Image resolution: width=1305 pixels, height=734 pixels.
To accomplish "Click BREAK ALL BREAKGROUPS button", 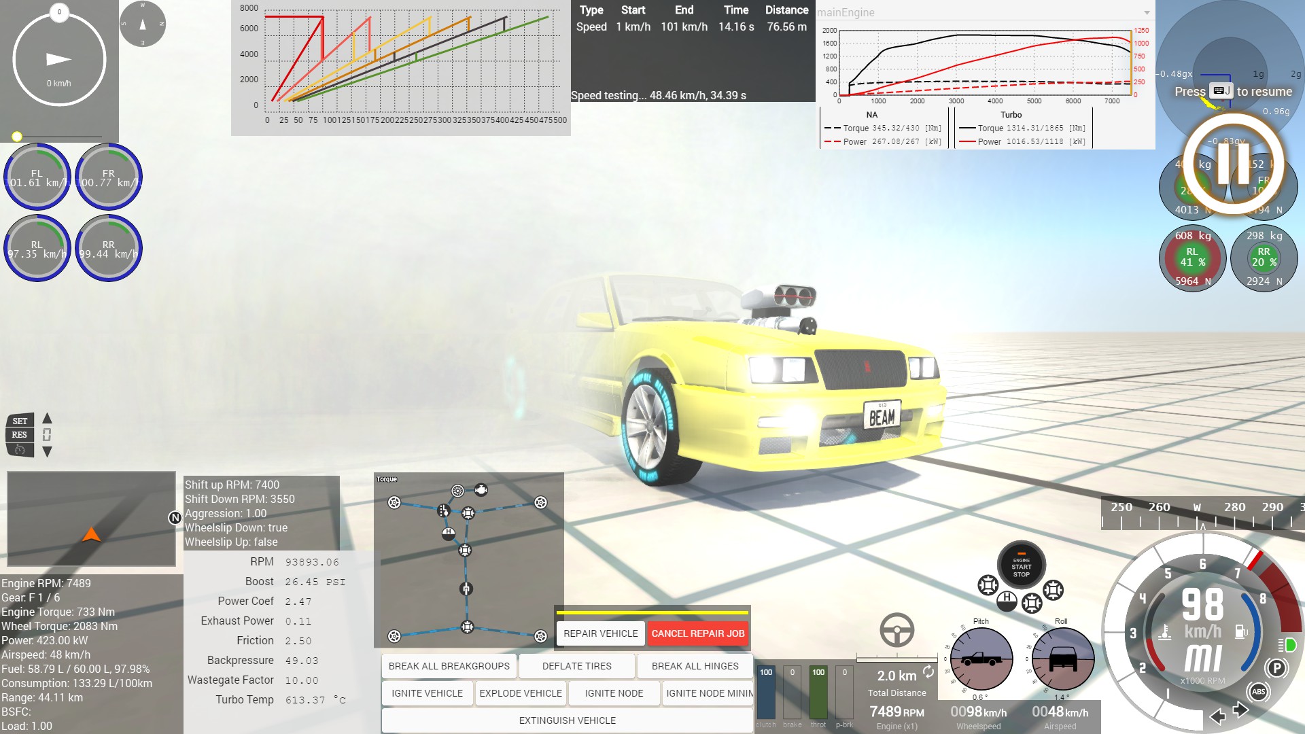I will click(449, 666).
